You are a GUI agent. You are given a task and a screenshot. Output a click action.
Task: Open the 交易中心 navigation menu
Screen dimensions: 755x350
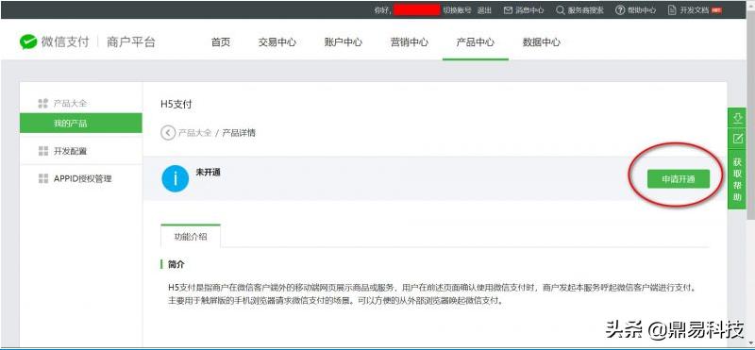pos(277,42)
